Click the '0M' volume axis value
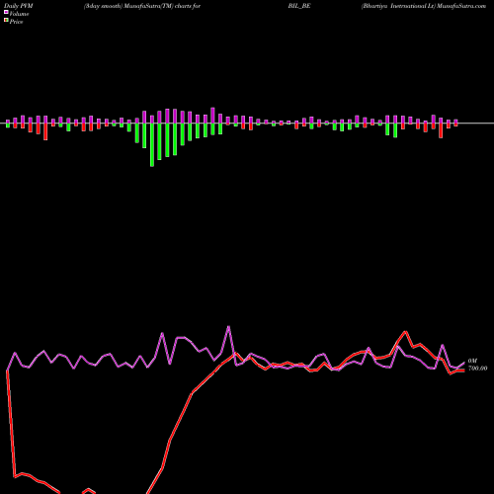This screenshot has width=494, height=494. [472, 361]
